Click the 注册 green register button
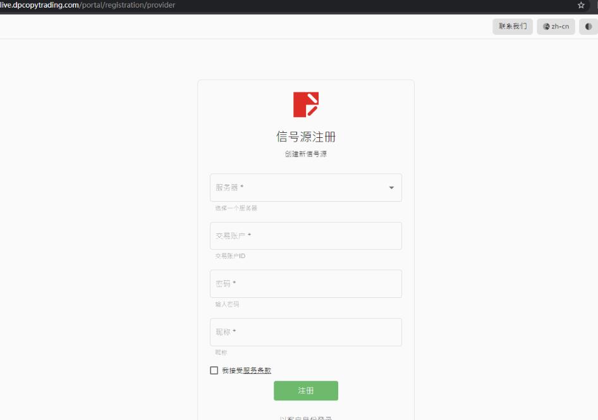Image resolution: width=598 pixels, height=420 pixels. coord(306,391)
